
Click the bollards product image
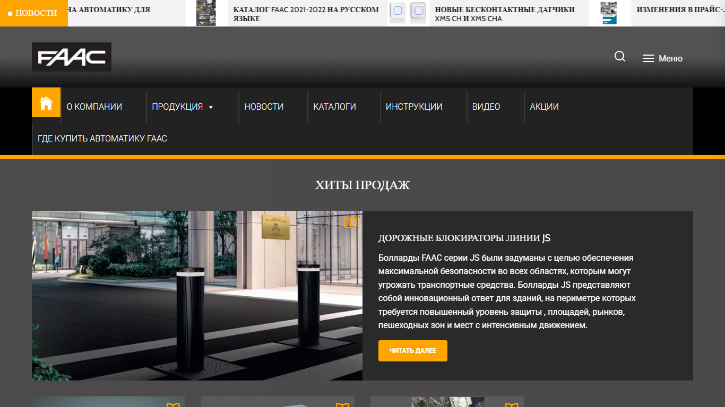pos(197,295)
